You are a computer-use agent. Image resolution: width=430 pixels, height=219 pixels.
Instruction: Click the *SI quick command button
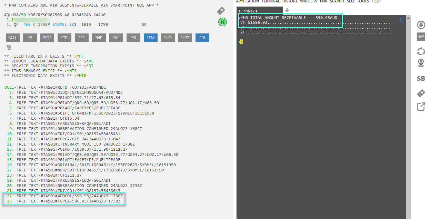tap(133, 38)
